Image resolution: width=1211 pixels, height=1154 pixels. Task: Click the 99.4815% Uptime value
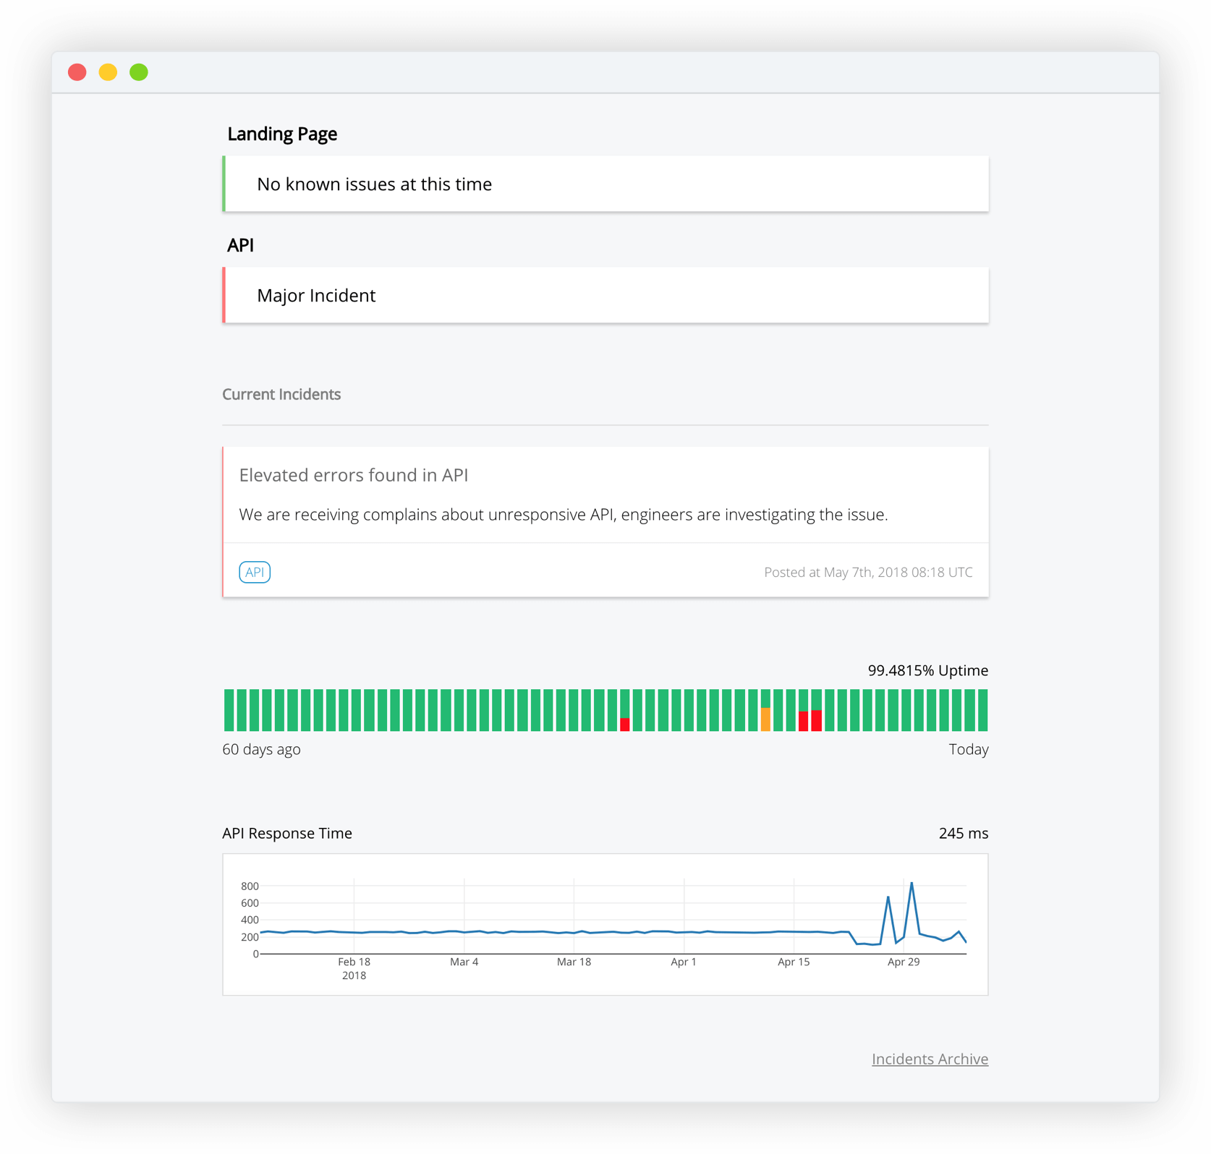pos(928,670)
